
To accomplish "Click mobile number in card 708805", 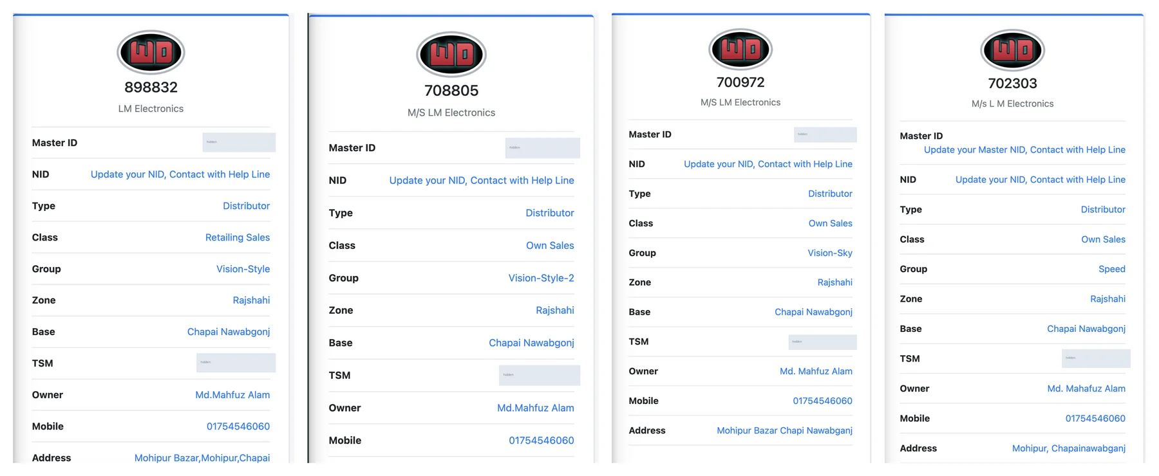I will (x=542, y=441).
